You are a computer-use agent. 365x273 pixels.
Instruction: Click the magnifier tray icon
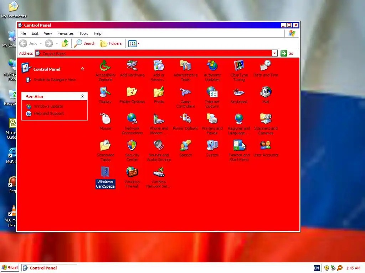tap(340, 268)
